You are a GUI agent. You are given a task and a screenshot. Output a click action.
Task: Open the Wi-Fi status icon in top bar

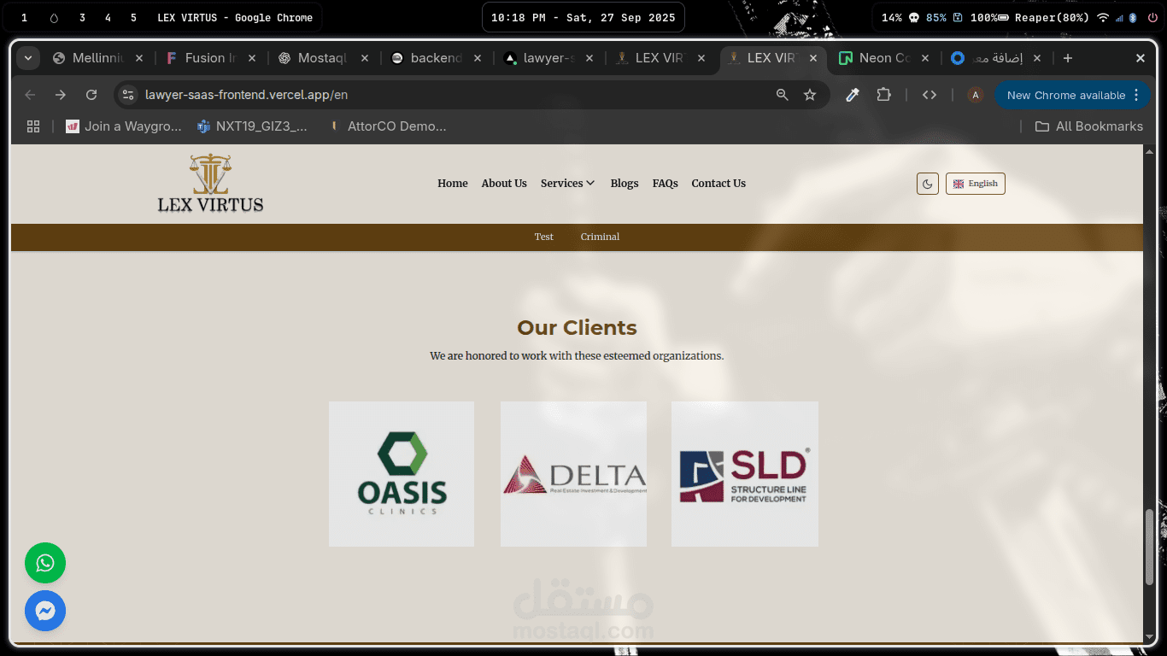pos(1103,17)
